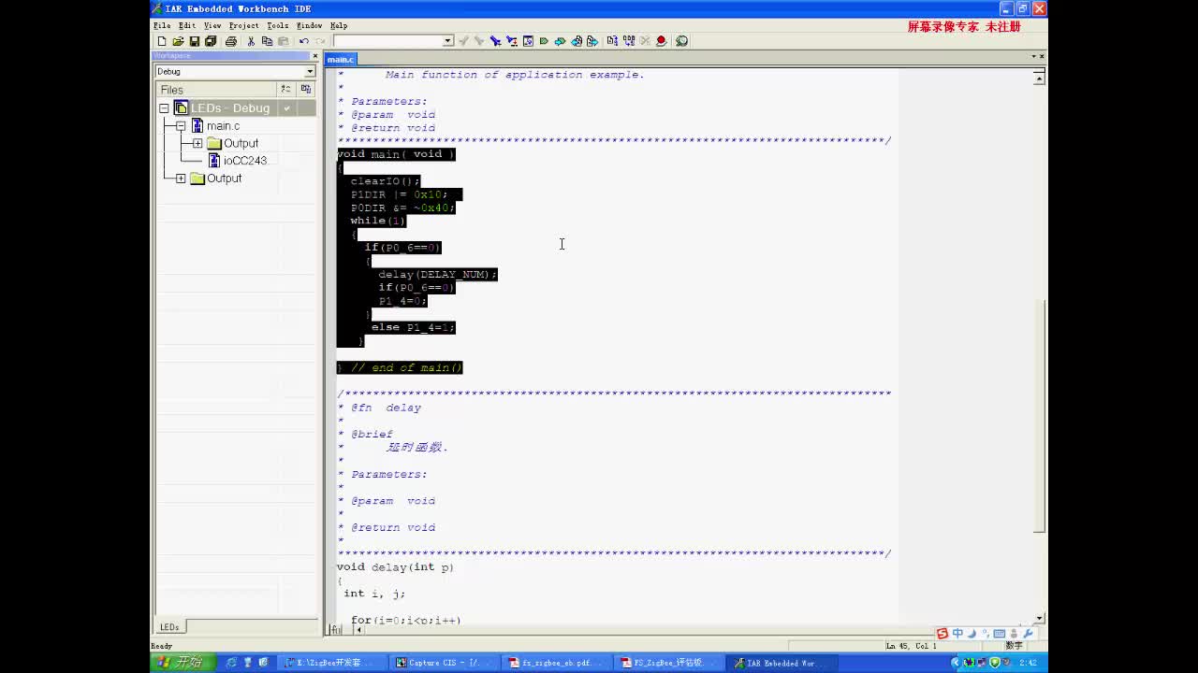The height and width of the screenshot is (673, 1198).
Task: Open the Tools menu
Action: (x=277, y=25)
